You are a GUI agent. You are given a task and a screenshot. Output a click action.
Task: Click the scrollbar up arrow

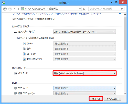point(125,14)
